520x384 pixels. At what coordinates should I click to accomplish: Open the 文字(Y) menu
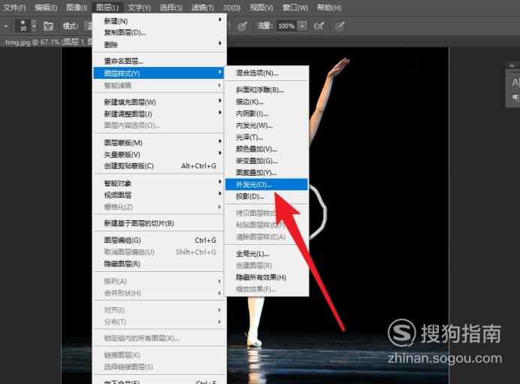pyautogui.click(x=139, y=8)
